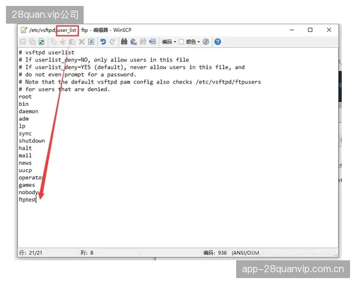Click the '/etc/vsftpd/ftpusers' comment line

pyautogui.click(x=140, y=82)
